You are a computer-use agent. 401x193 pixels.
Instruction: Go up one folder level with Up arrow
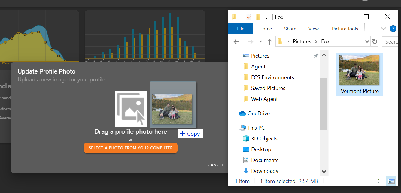tap(269, 42)
